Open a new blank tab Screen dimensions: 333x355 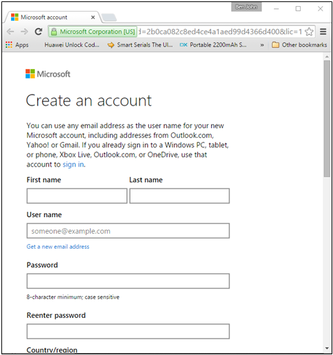click(x=109, y=18)
